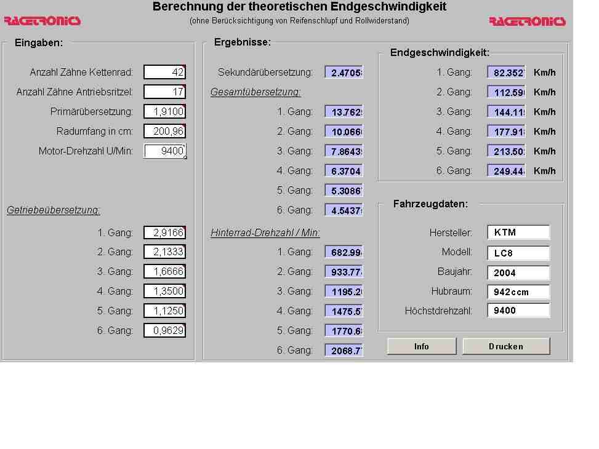Select the Anzahl Zähne Kettenrad input field
This screenshot has width=599, height=449.
[x=164, y=72]
